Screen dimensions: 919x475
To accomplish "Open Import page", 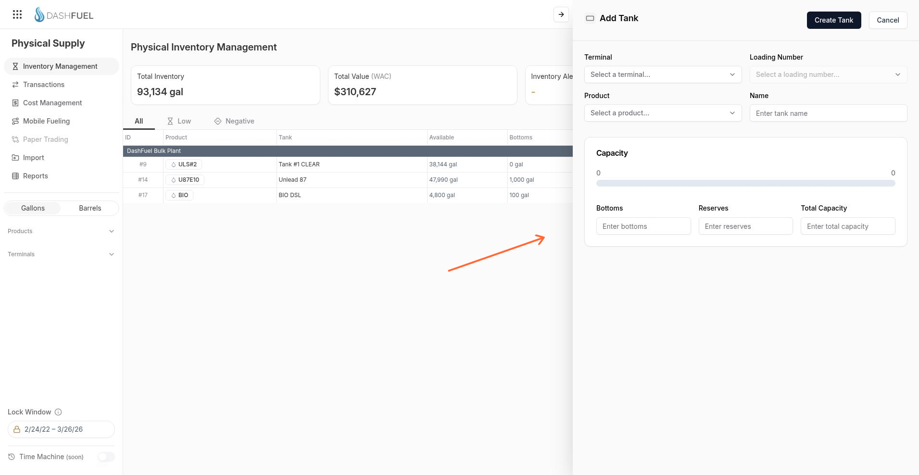I will pos(61,158).
